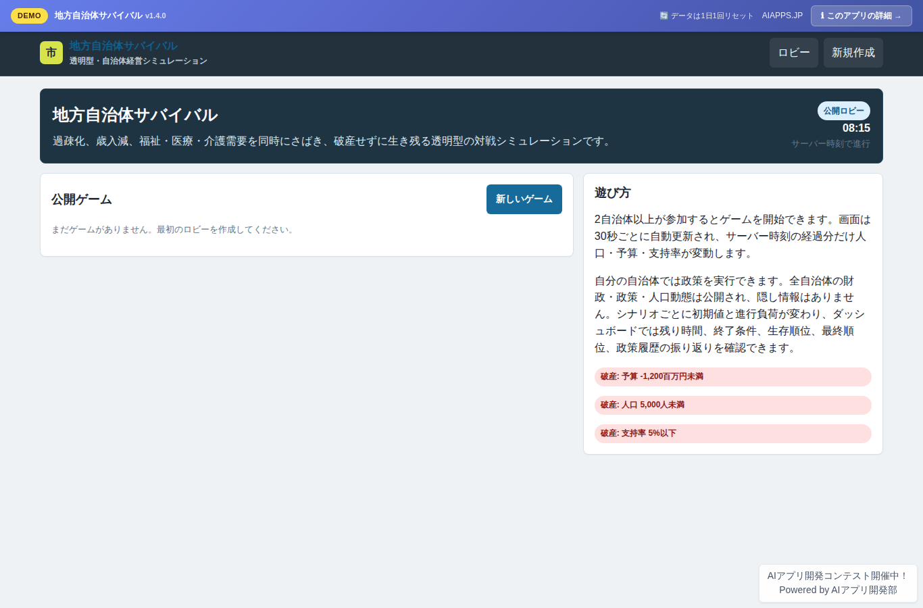Select the 破産: 人口 5,000人未満 tag
Screen dimensions: 923x608
[733, 405]
